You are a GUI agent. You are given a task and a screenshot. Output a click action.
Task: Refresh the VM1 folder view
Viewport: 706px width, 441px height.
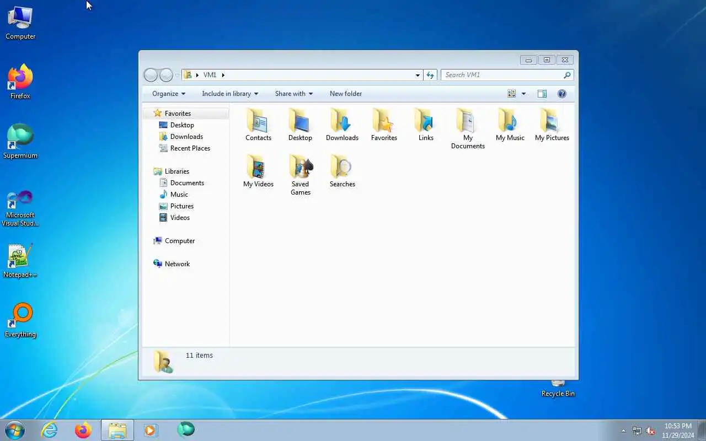tap(430, 75)
